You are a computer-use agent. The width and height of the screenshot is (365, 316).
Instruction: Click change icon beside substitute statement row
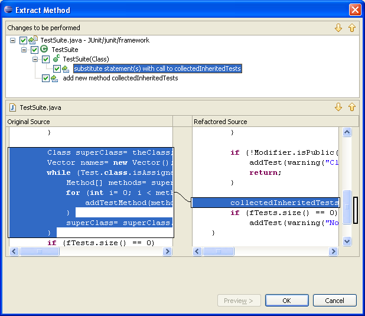pyautogui.click(x=66, y=69)
